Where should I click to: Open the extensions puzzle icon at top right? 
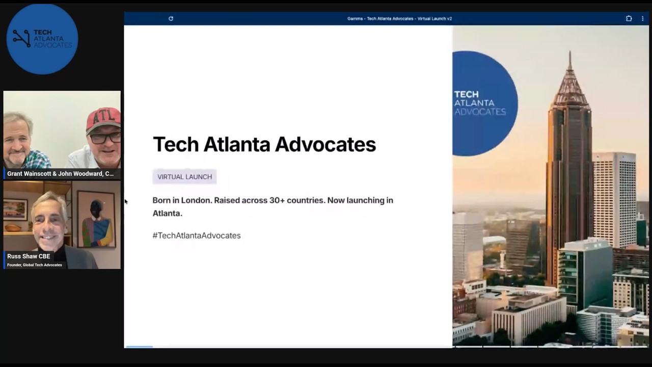[x=629, y=18]
